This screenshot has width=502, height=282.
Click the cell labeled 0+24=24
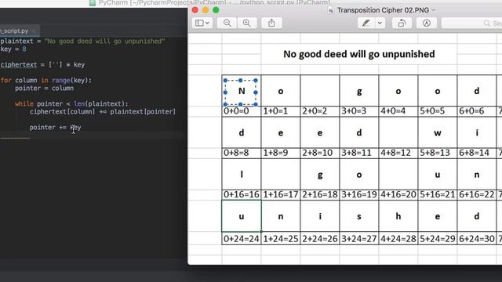tap(242, 238)
